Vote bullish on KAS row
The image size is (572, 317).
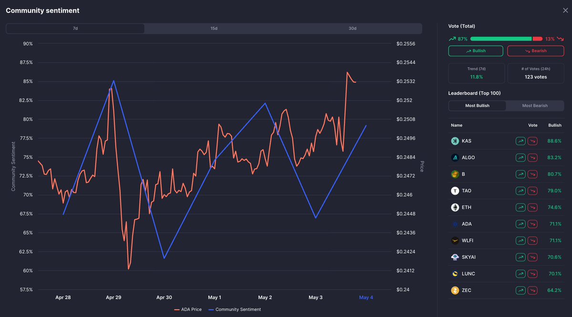pos(520,141)
